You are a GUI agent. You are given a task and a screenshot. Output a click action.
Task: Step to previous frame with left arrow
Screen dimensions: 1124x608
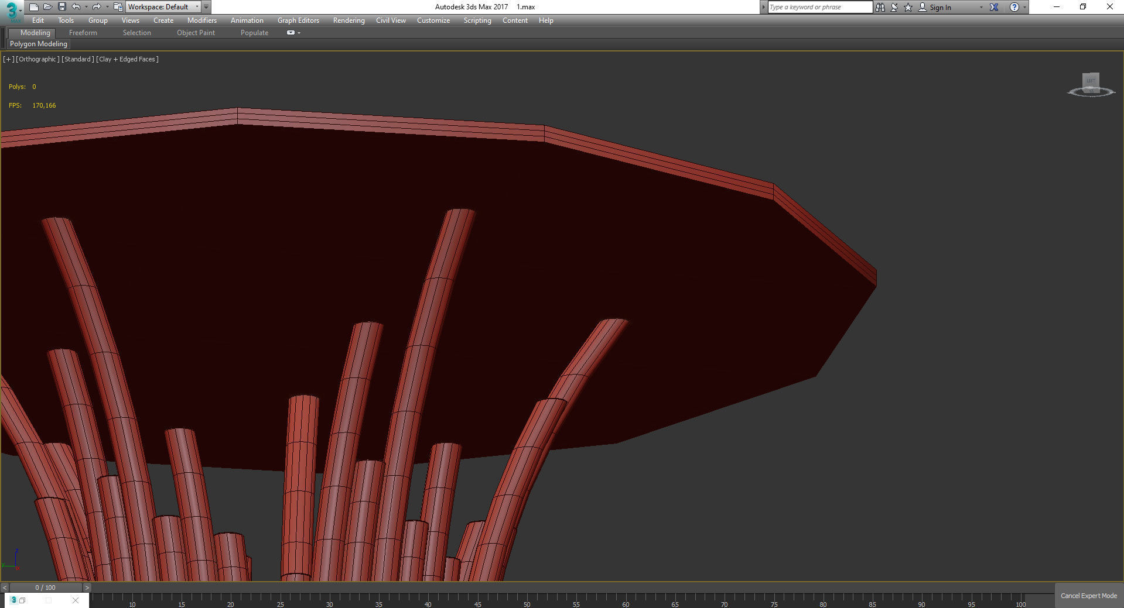point(5,588)
